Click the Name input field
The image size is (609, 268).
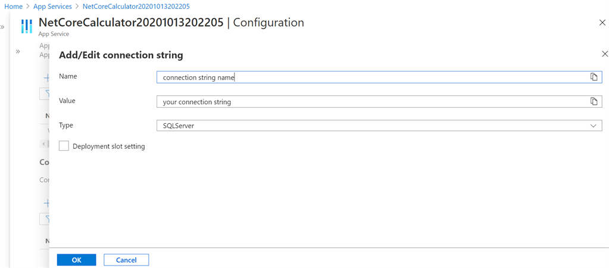[379, 77]
